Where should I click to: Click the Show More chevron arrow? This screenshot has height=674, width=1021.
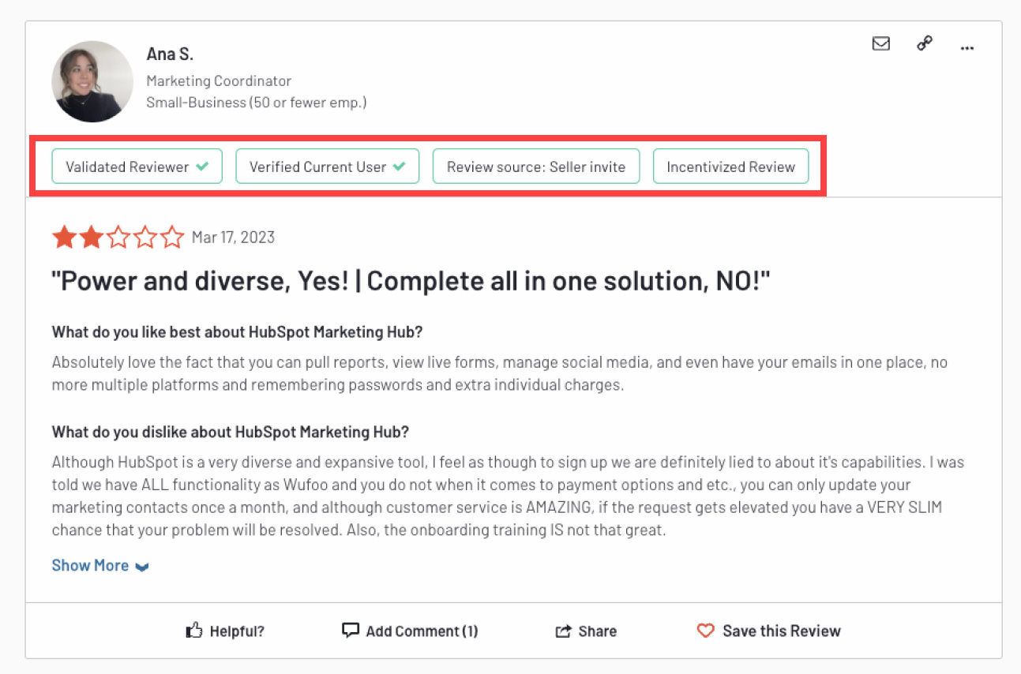(142, 567)
